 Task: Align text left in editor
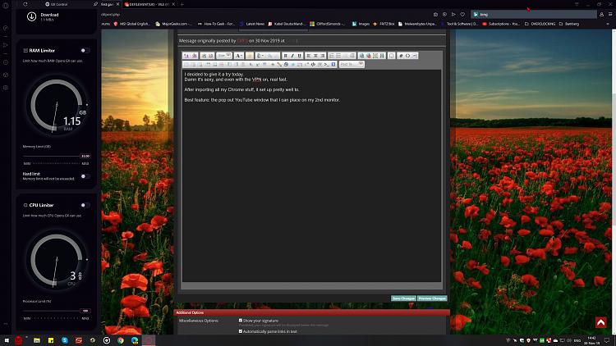tap(309, 56)
